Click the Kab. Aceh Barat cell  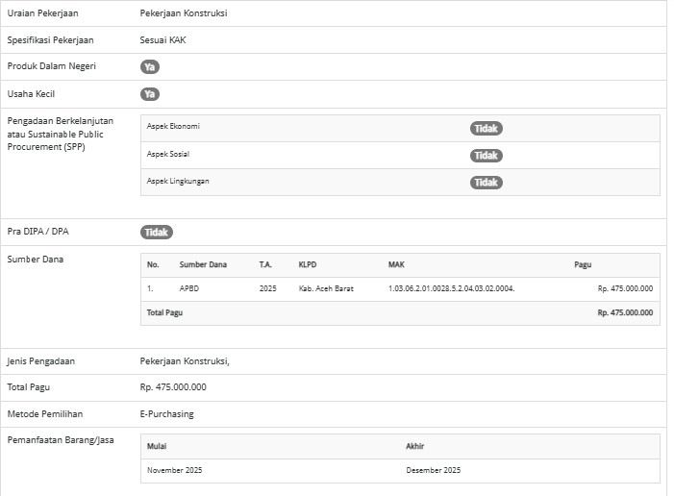coord(326,288)
